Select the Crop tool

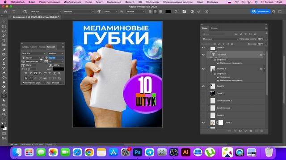4,40
